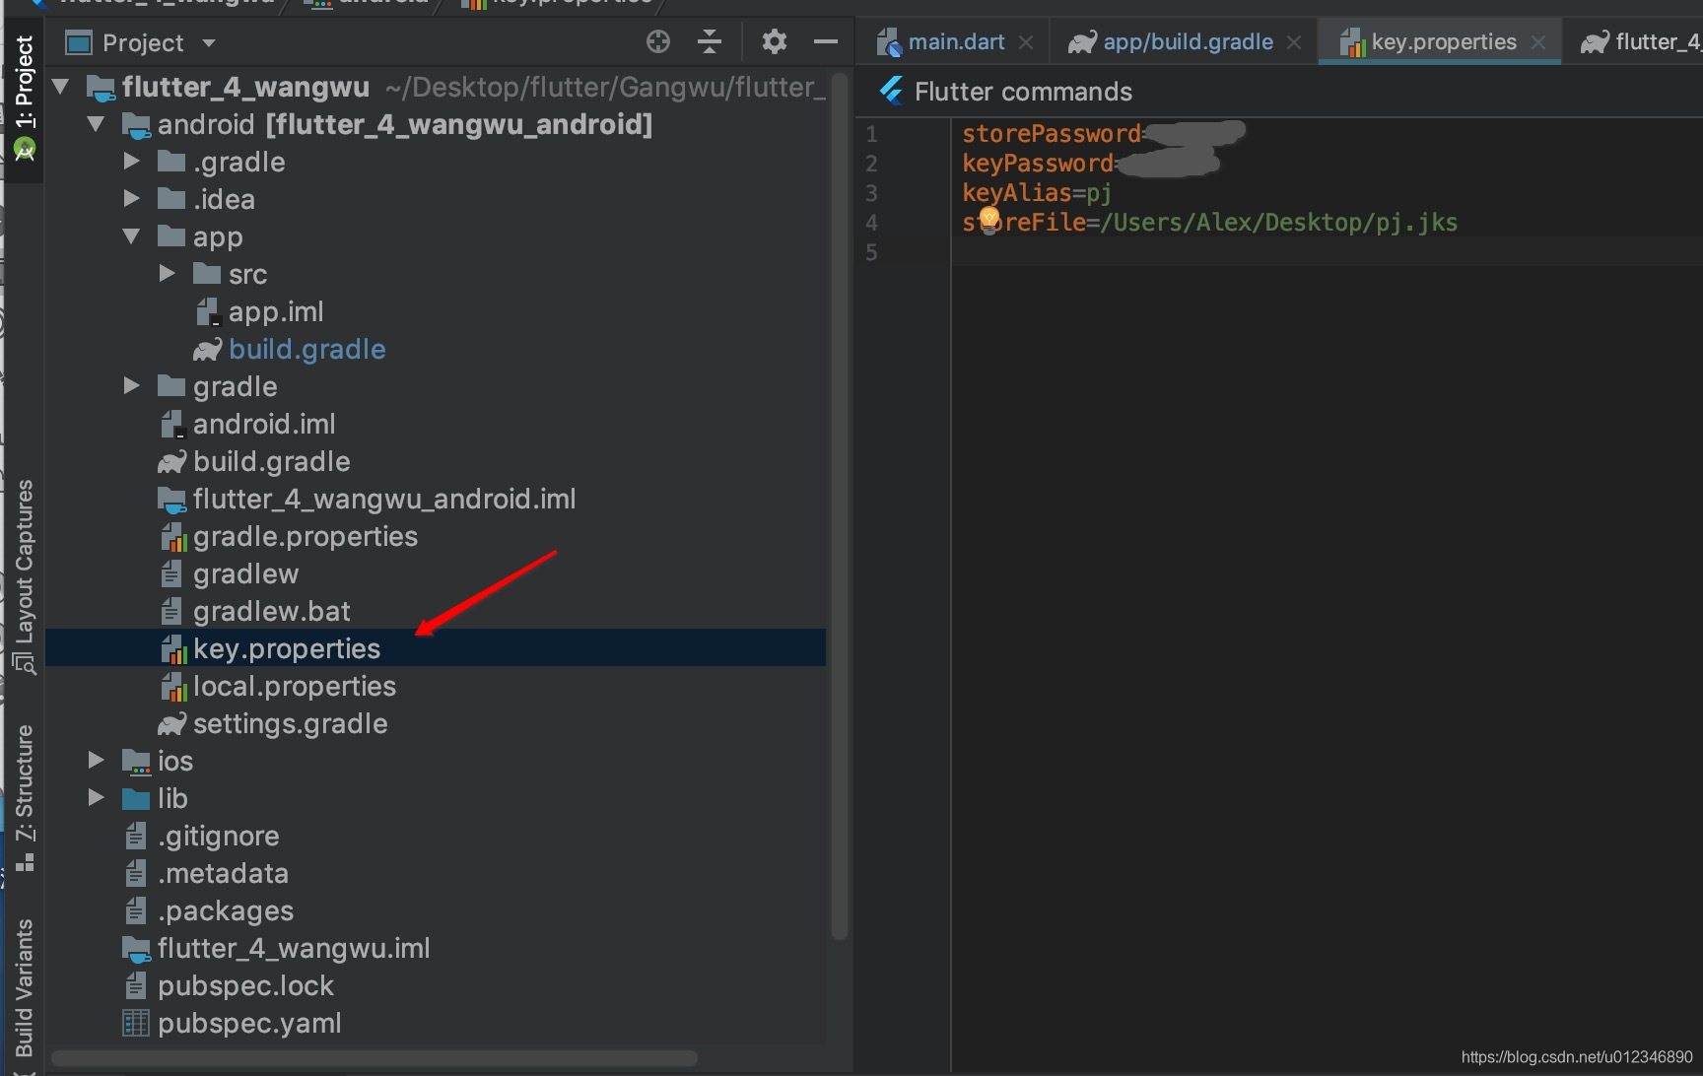Open the Layout Captures tool window
This screenshot has width=1703, height=1076.
[24, 576]
